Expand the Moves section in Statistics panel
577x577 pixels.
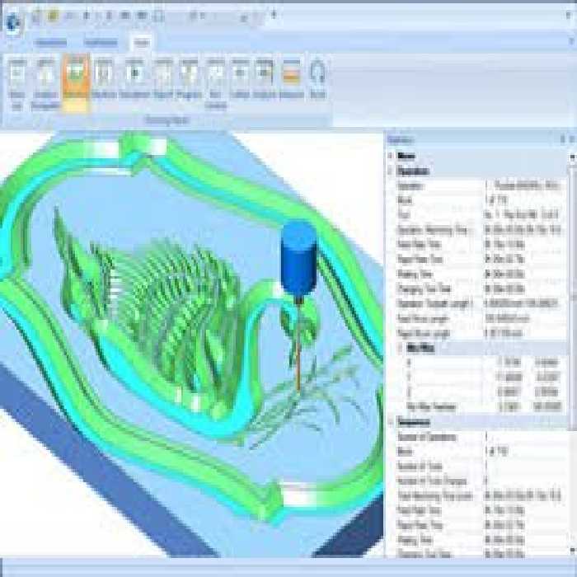pyautogui.click(x=391, y=155)
